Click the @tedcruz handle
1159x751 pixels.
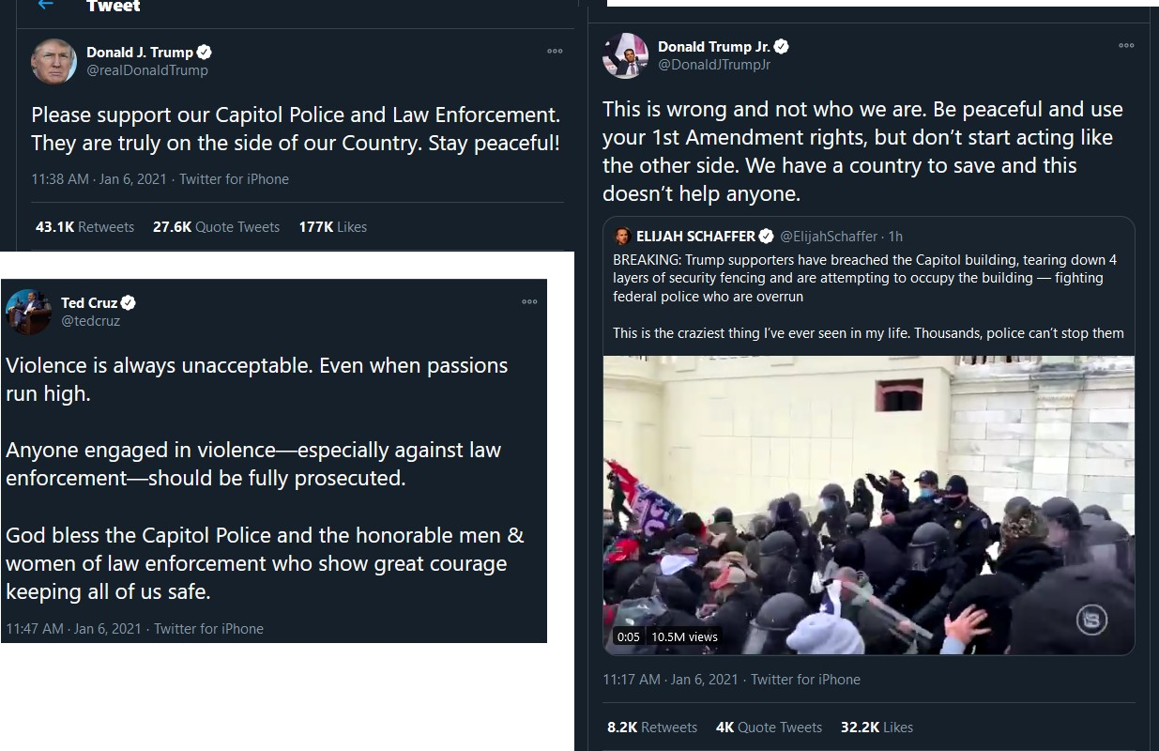[x=90, y=321]
